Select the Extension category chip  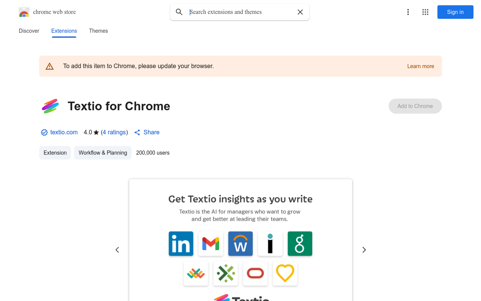[55, 153]
